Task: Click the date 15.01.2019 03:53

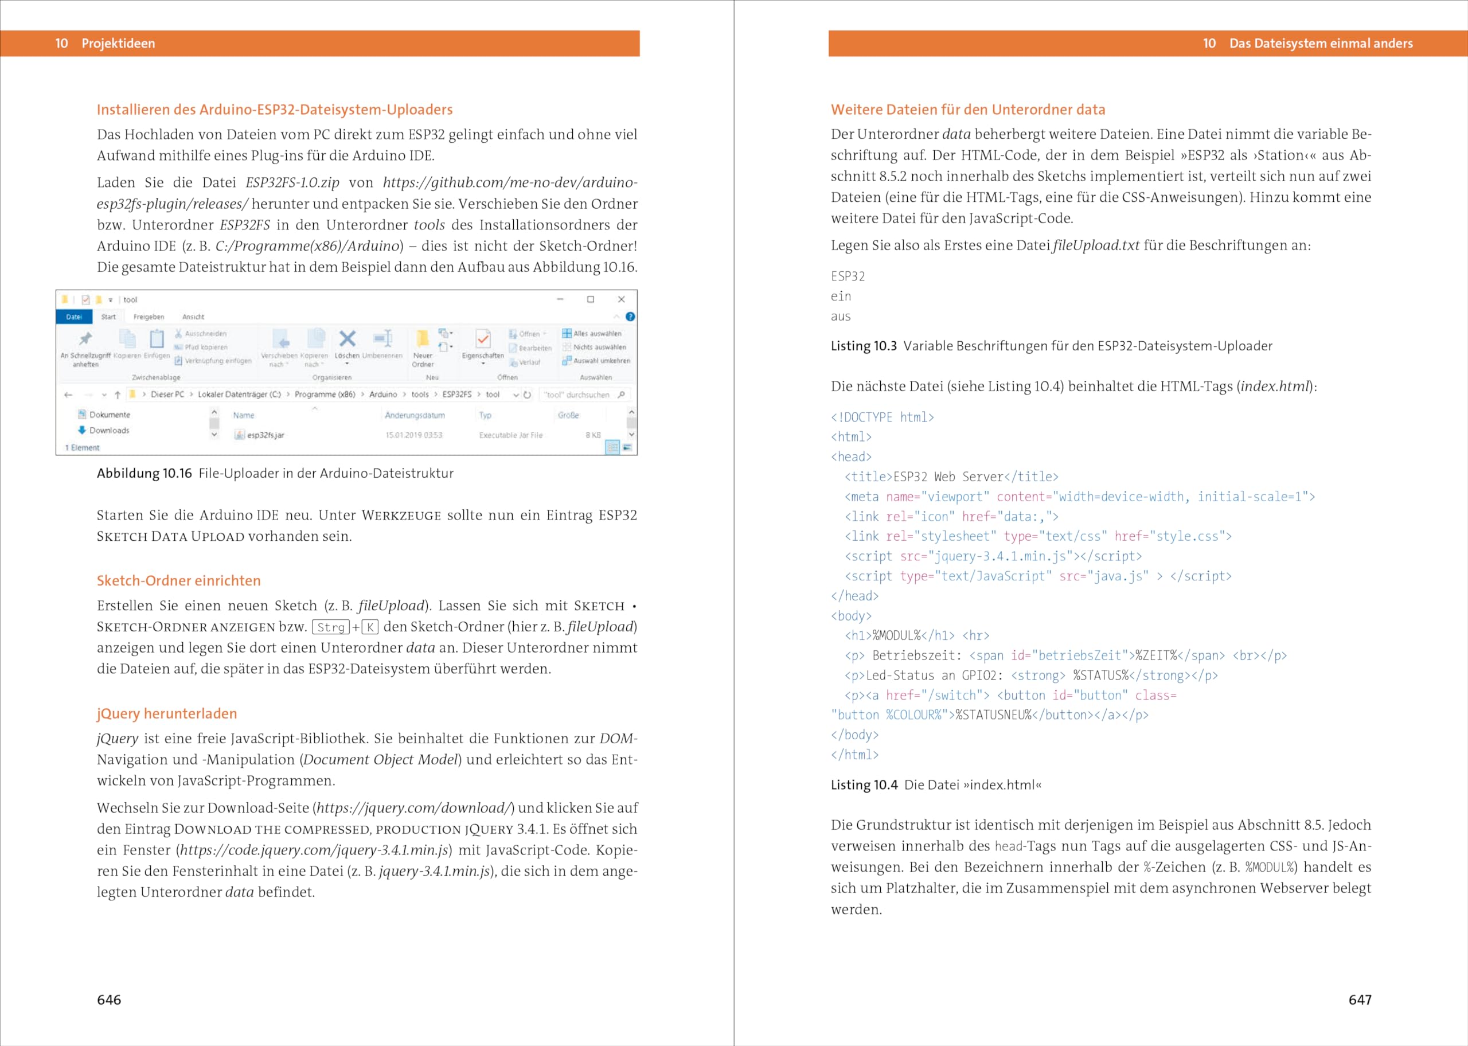Action: click(414, 435)
